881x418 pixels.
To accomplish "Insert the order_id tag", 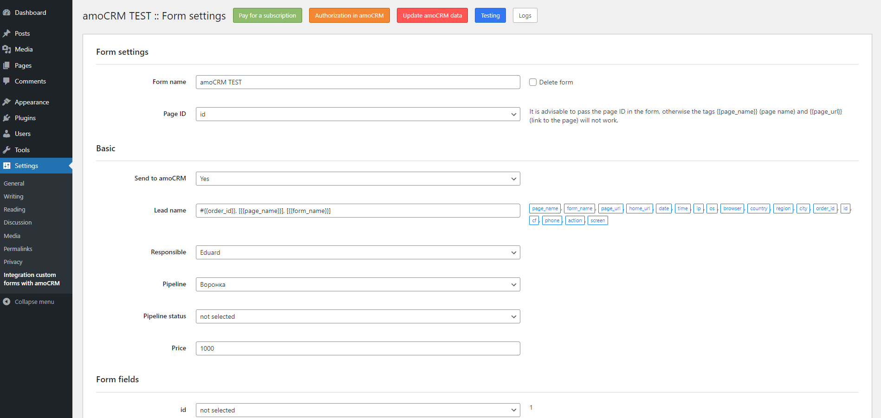I will click(825, 208).
